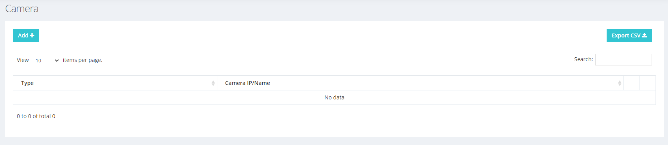The image size is (668, 145).
Task: Click the 0 to 0 of total 0 text
Action: pos(36,116)
